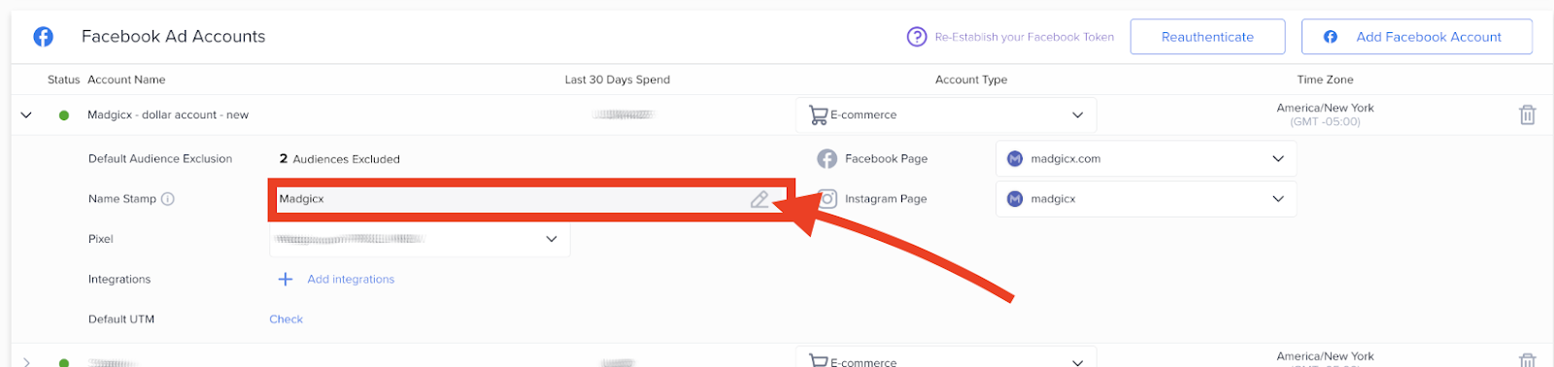
Task: Click the Facebook Page circular icon
Action: click(x=828, y=159)
